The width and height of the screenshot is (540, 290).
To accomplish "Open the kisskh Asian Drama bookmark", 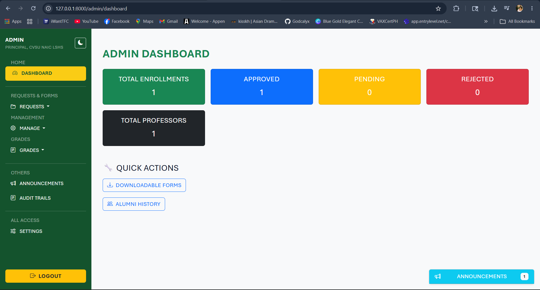I will [254, 21].
